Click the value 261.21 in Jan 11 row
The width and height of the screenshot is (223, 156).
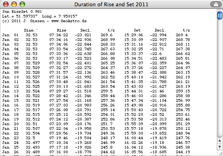point(183,82)
